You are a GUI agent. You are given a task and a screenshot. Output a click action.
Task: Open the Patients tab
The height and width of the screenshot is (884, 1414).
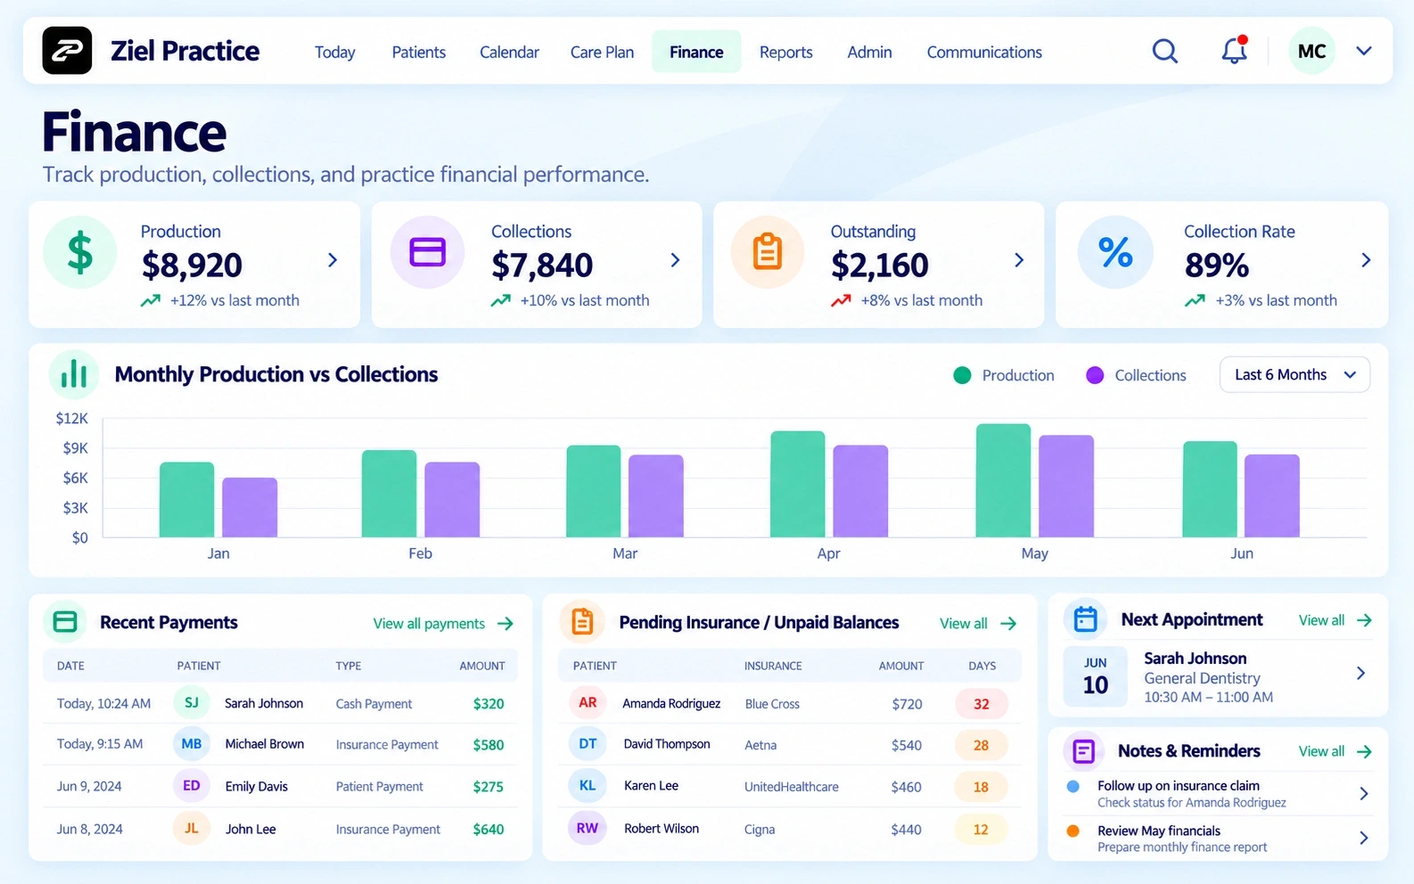(419, 52)
